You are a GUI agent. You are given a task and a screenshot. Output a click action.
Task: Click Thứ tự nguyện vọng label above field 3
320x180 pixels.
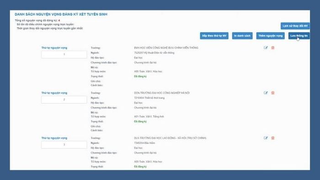click(x=54, y=138)
